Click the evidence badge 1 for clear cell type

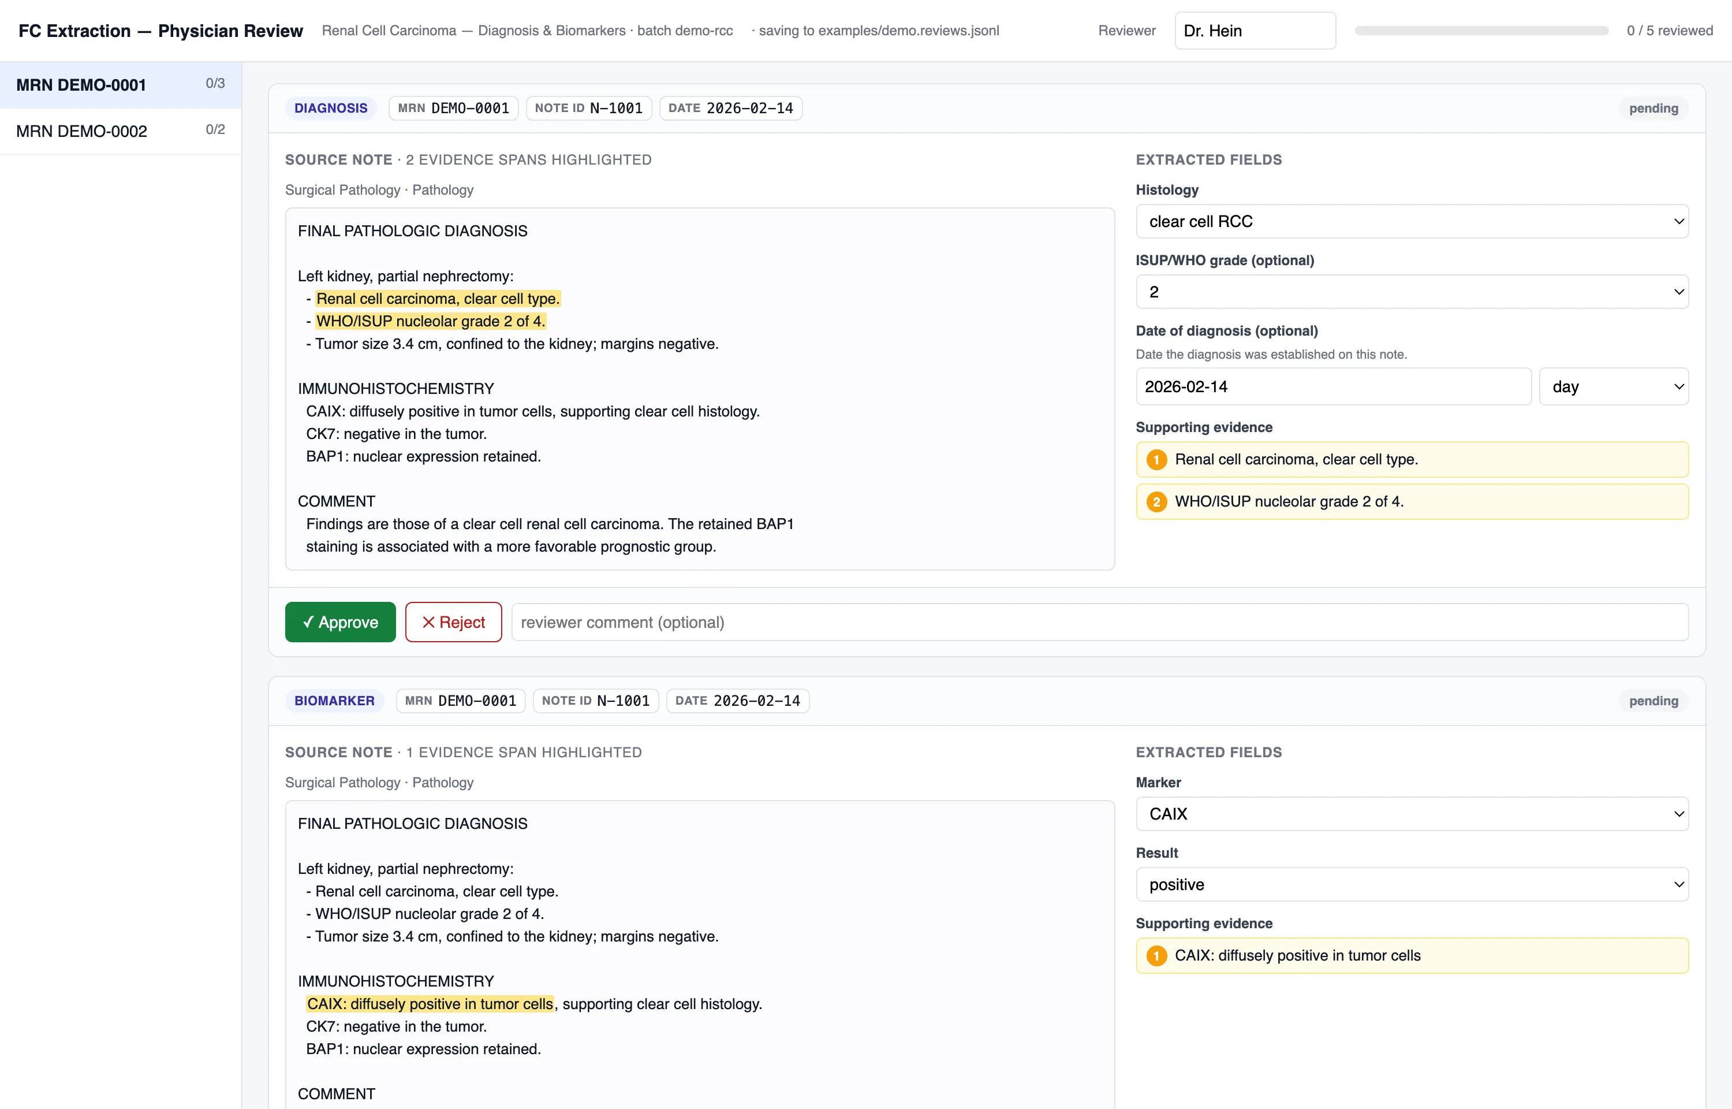[x=1156, y=459]
